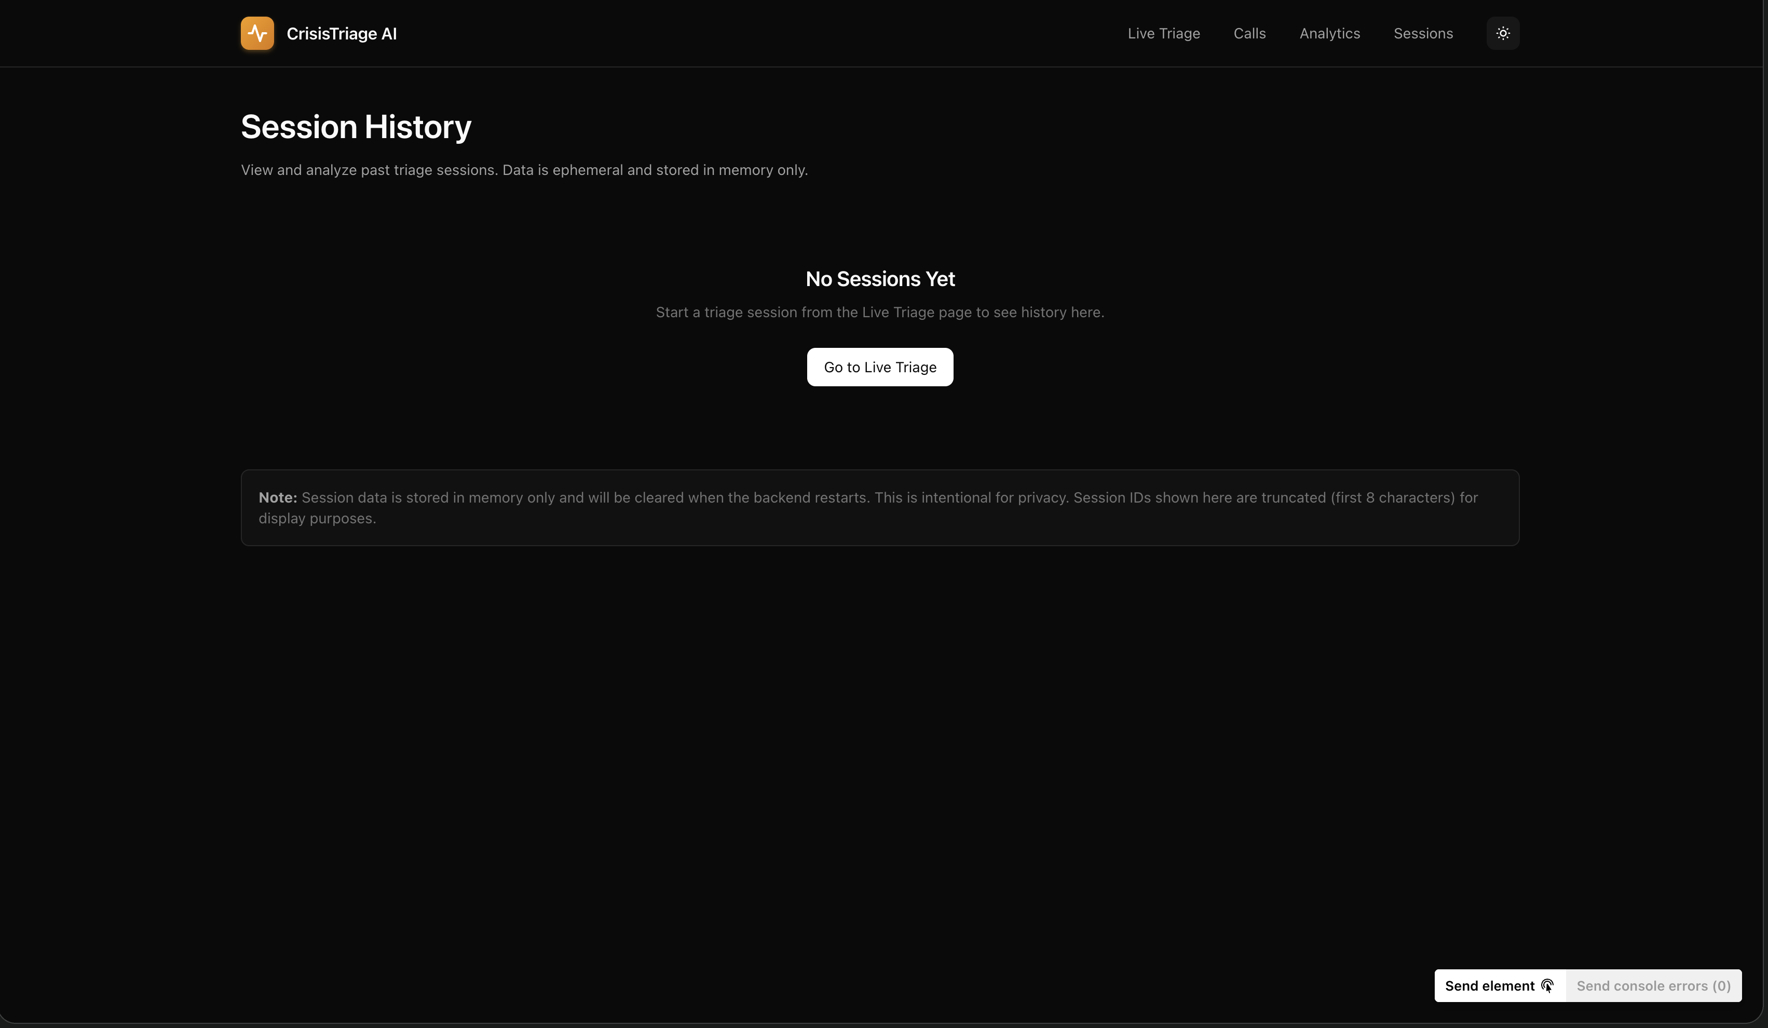Select Sessions in the navigation bar

click(x=1423, y=33)
